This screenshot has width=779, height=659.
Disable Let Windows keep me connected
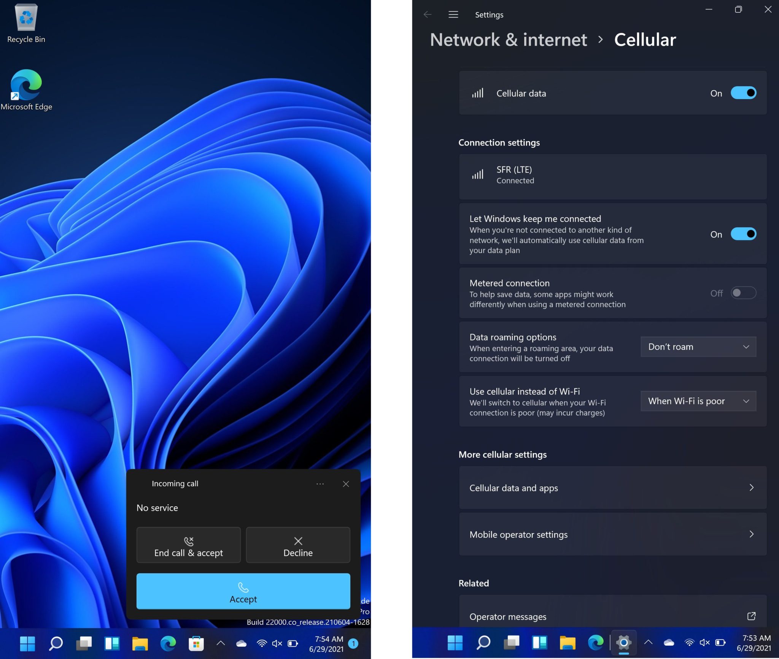pos(743,234)
